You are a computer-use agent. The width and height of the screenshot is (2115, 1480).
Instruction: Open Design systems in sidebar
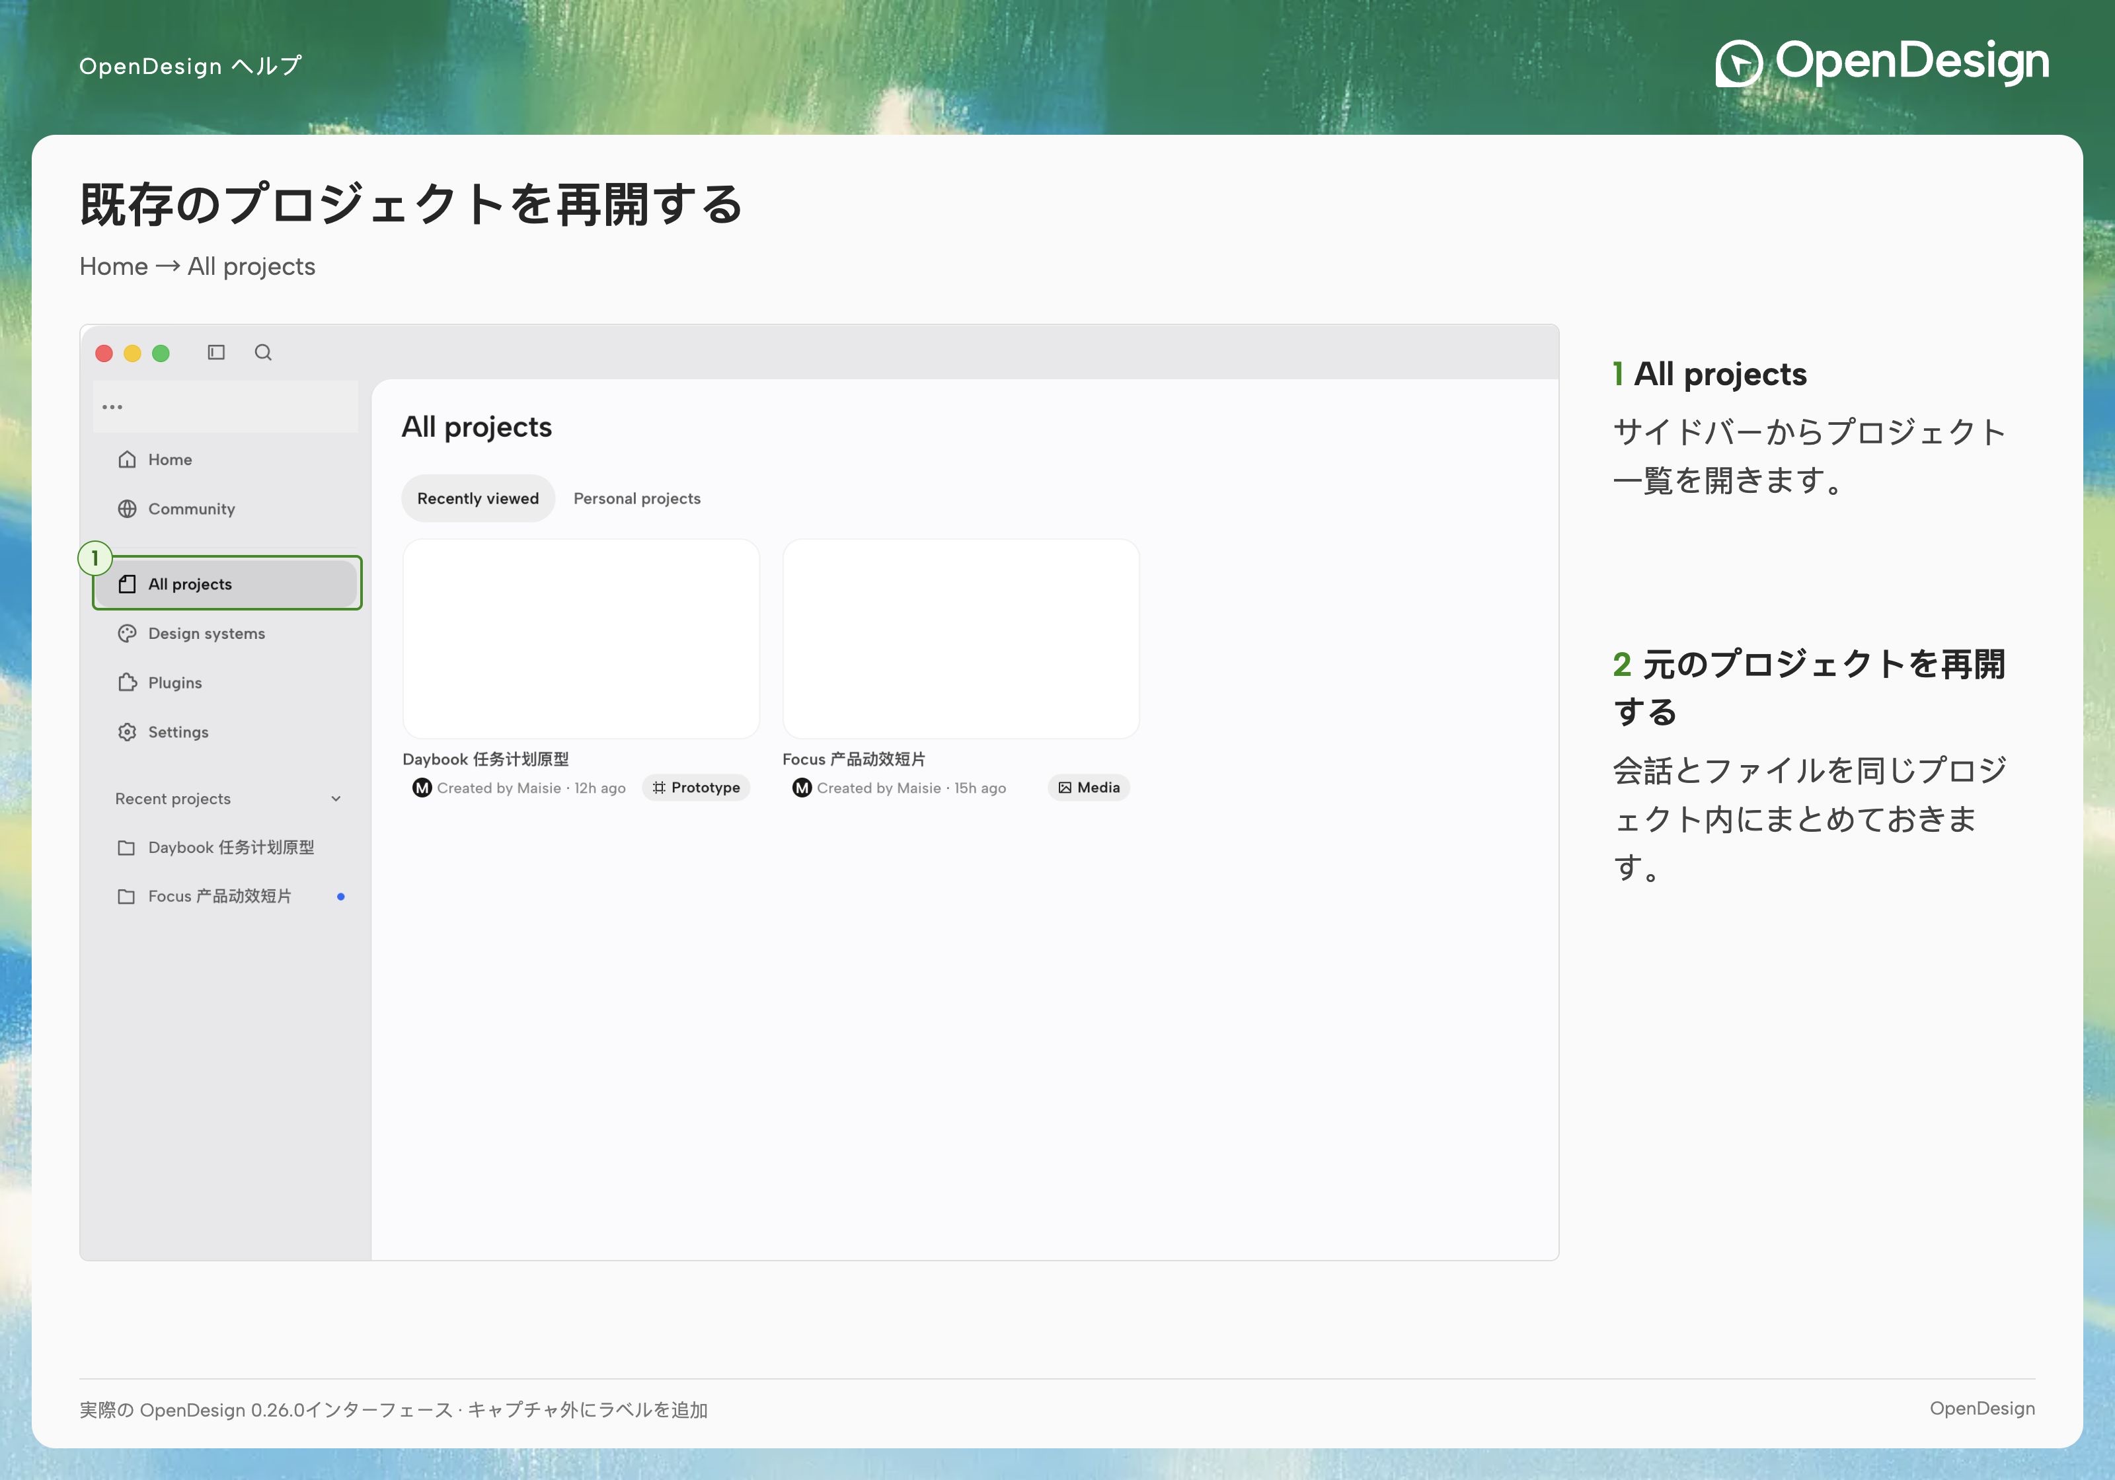click(225, 634)
